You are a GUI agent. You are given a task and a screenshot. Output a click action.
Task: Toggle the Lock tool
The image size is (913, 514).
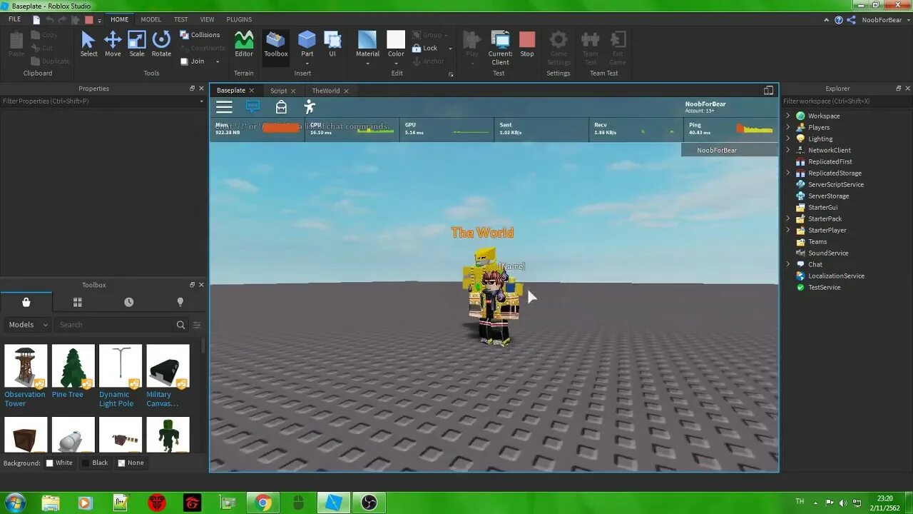(x=425, y=48)
